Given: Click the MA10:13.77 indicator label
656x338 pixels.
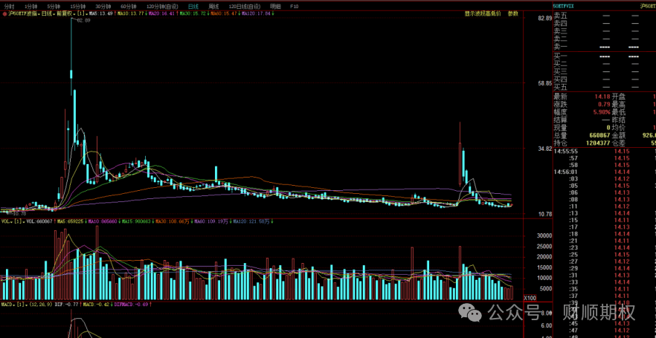Looking at the screenshot, I should pos(130,13).
